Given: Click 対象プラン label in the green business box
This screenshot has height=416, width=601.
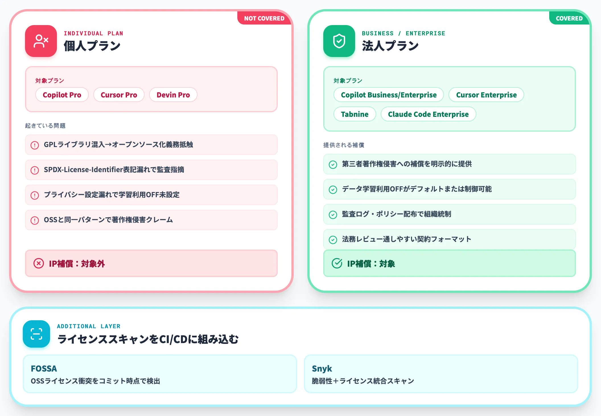Looking at the screenshot, I should (348, 81).
